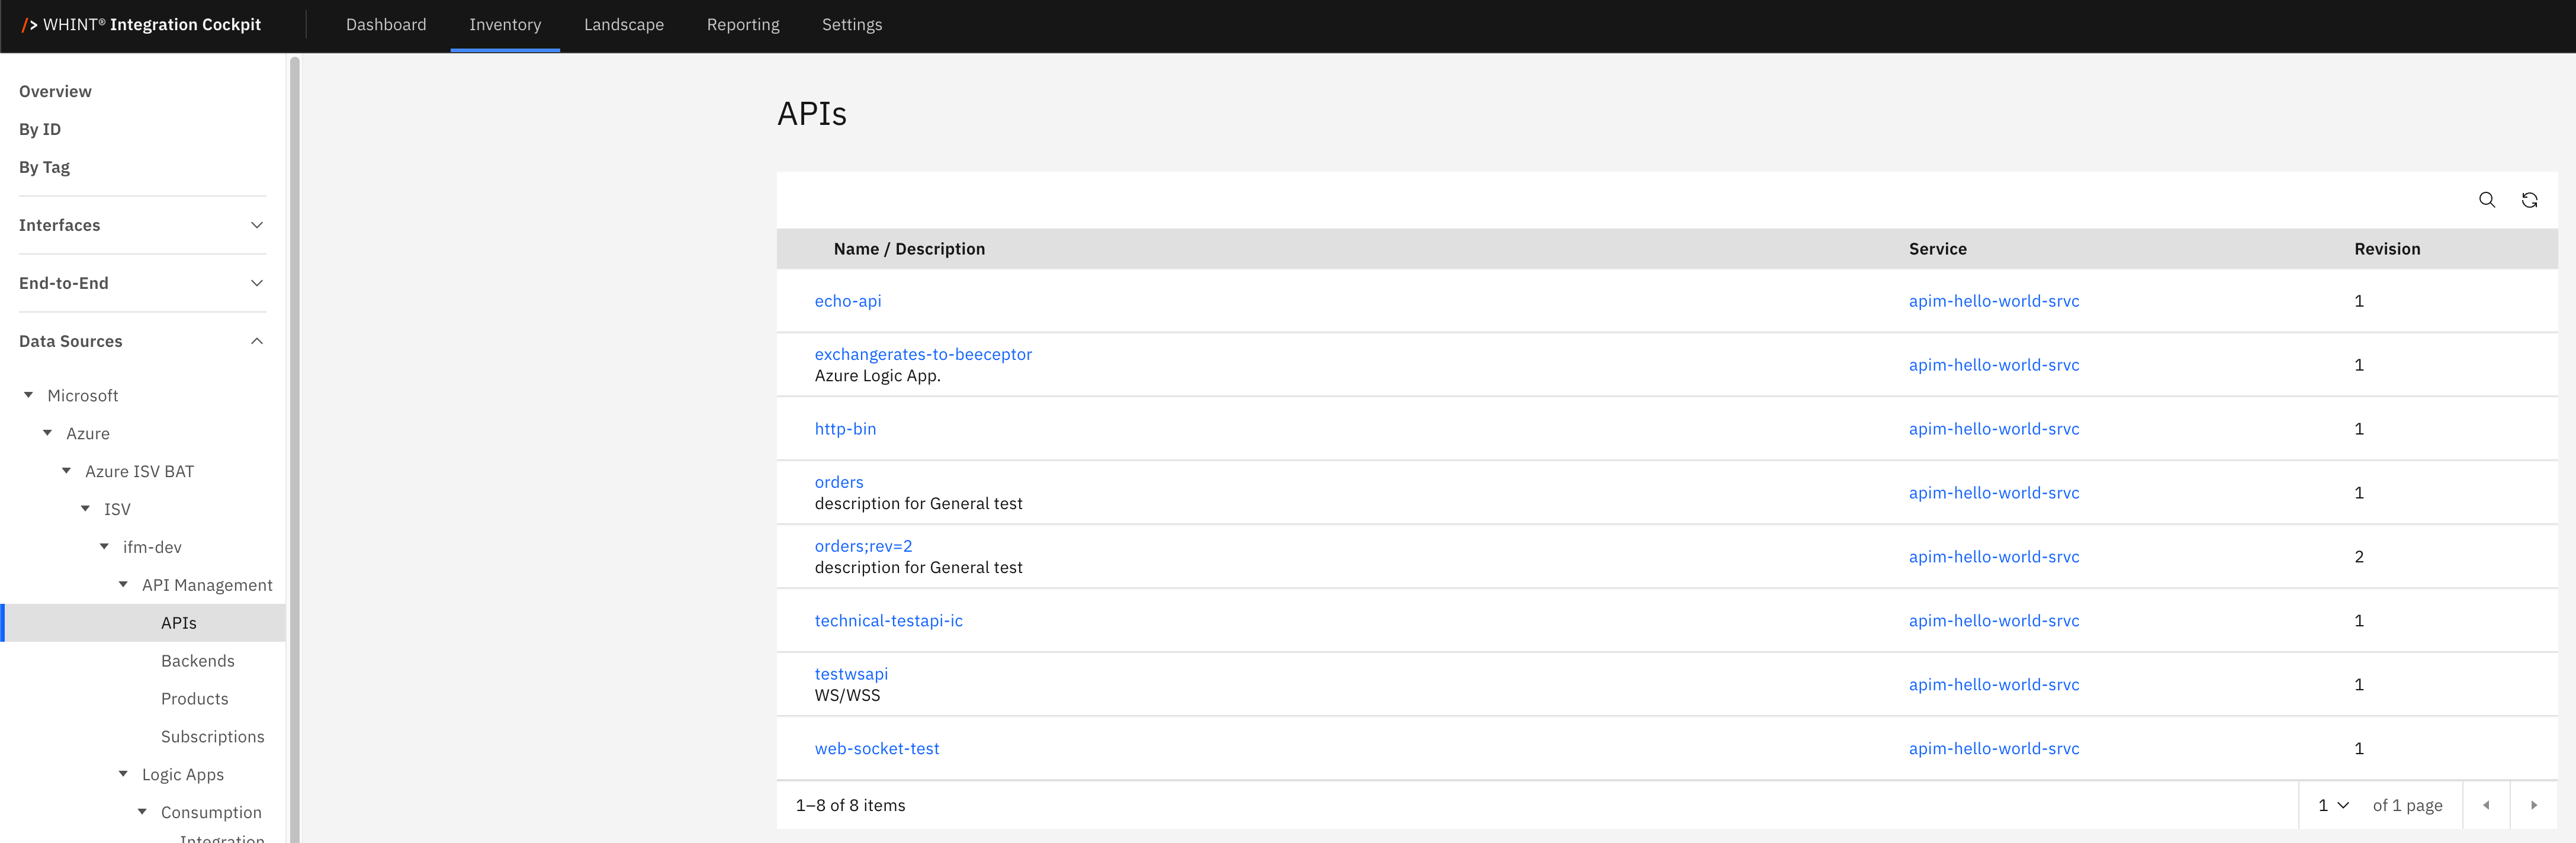Select Subscriptions in the sidebar tree

[x=212, y=737]
